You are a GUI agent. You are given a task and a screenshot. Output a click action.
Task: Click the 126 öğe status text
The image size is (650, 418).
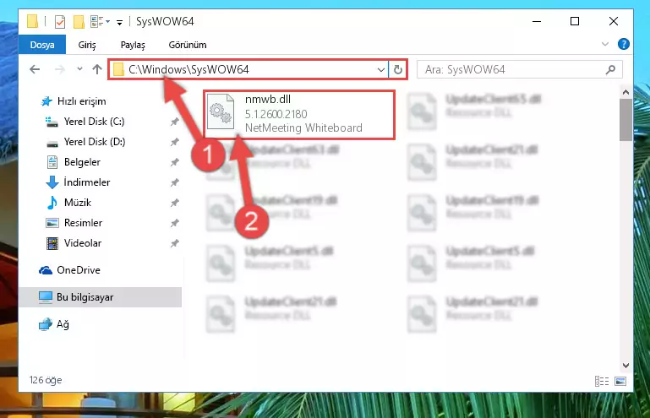46,380
